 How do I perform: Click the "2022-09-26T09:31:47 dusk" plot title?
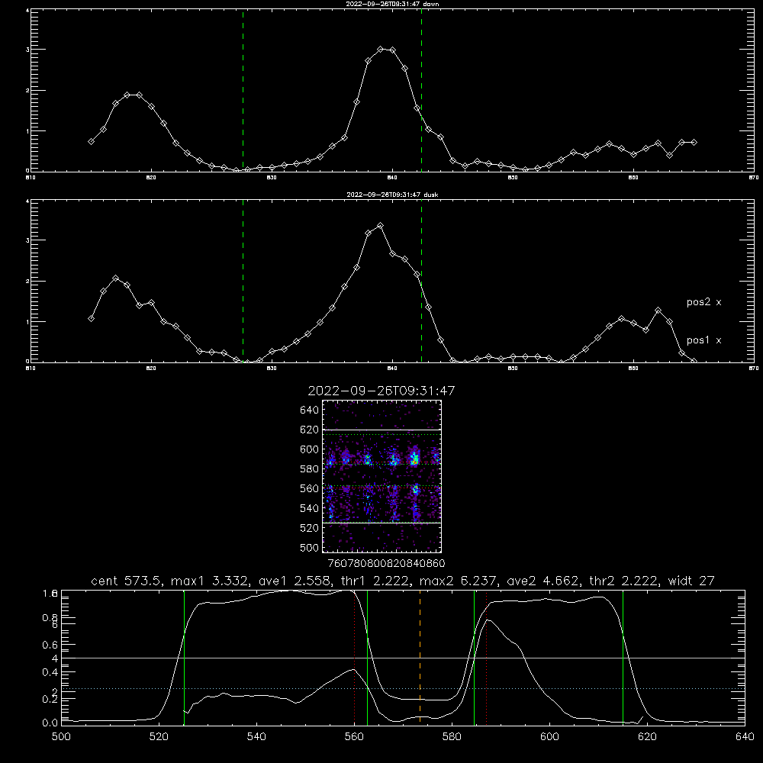[392, 195]
